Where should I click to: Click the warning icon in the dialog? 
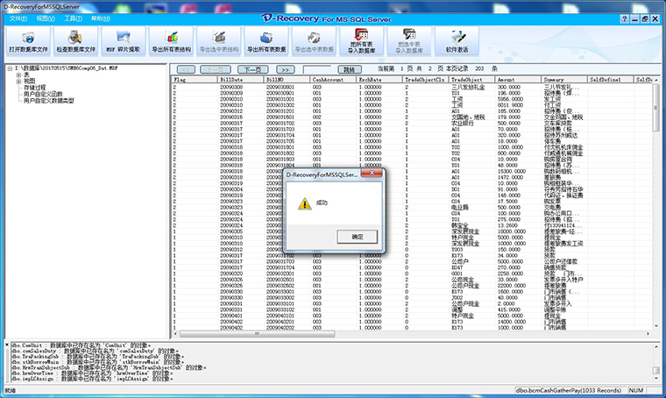(304, 203)
